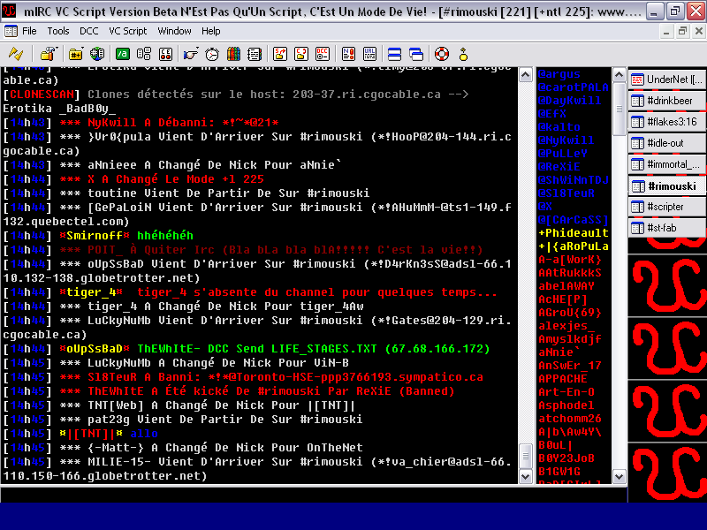This screenshot has width=707, height=530.
Task: Switch to the #idle-out channel button
Action: click(x=667, y=143)
